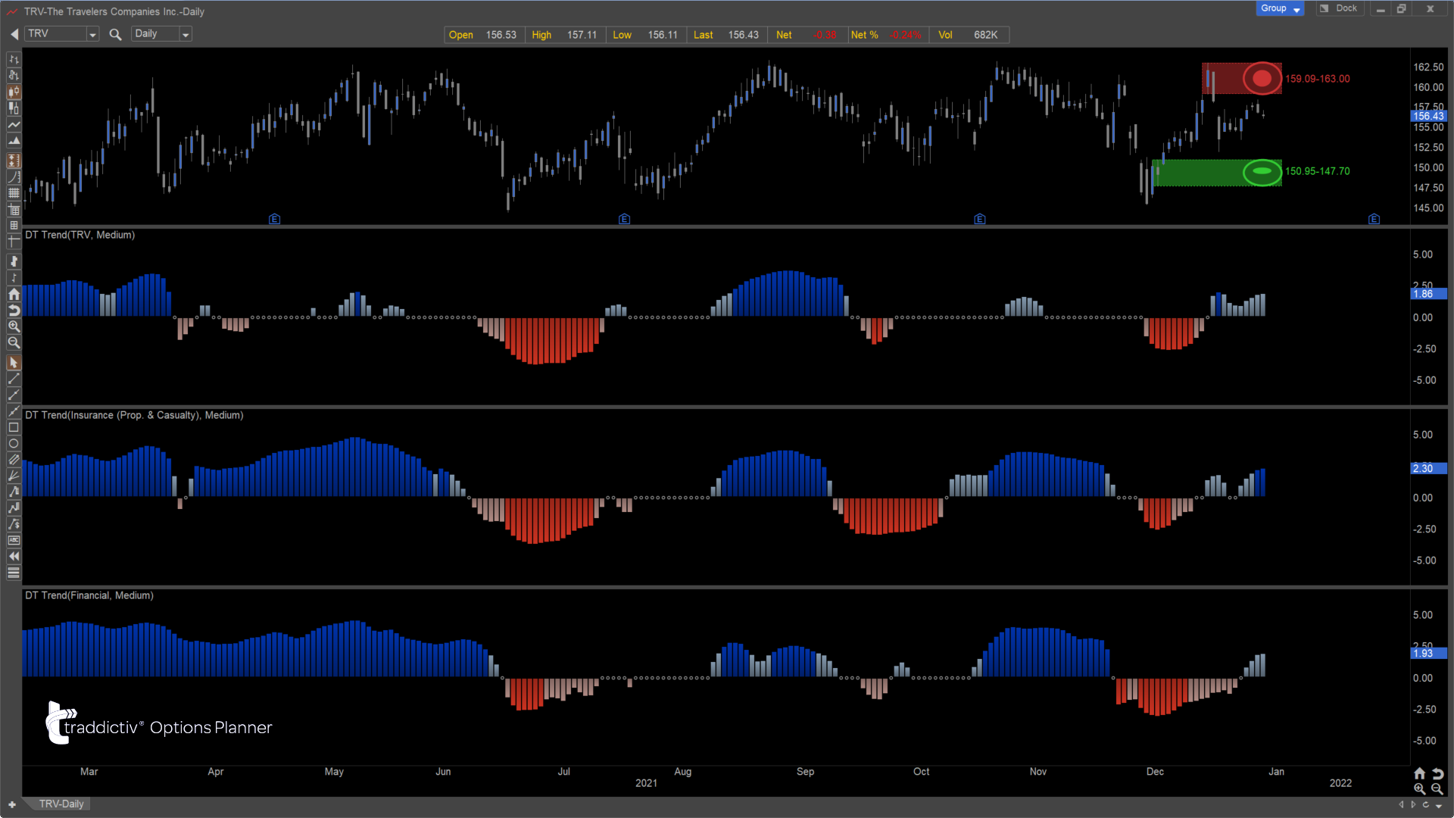Click the earnings E marker near July

coord(625,219)
